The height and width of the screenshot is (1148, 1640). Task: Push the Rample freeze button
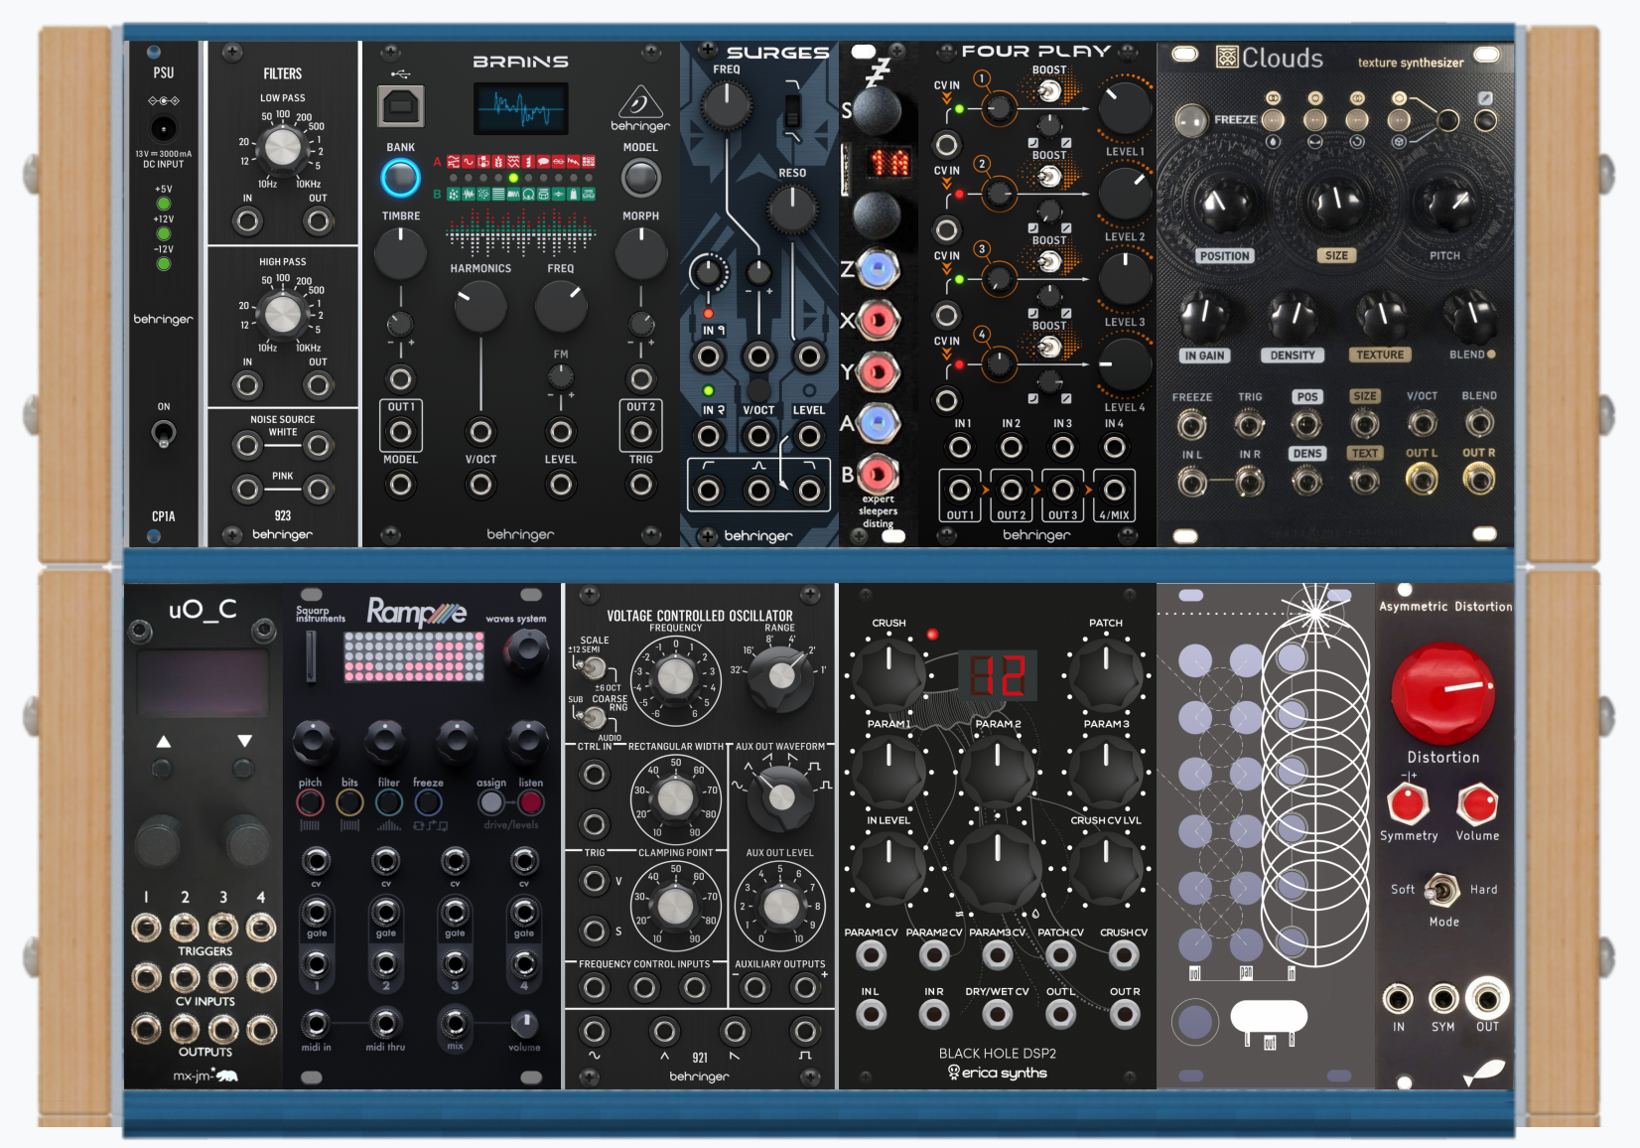click(428, 801)
